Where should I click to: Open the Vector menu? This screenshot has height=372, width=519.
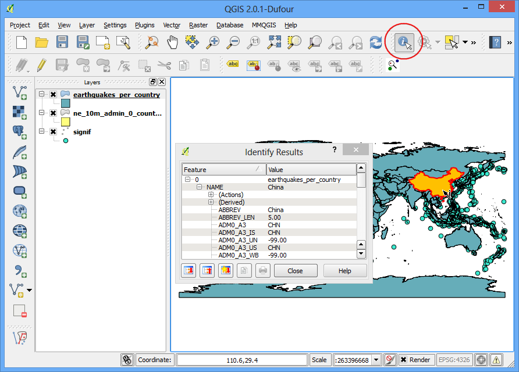(172, 25)
